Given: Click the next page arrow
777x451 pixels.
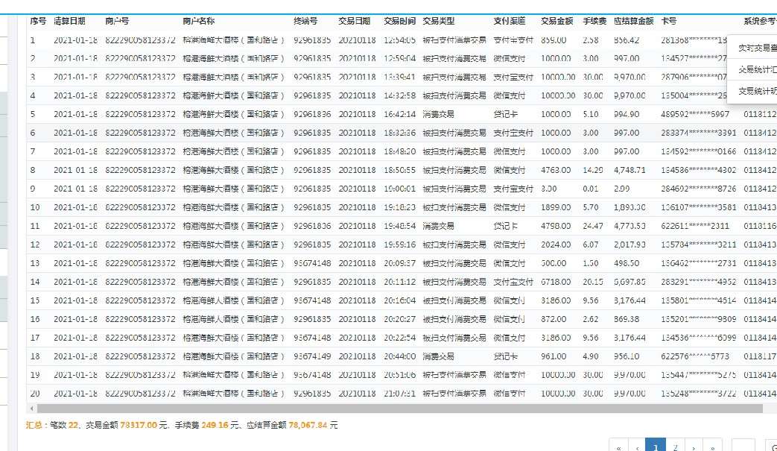Looking at the screenshot, I should [694, 447].
